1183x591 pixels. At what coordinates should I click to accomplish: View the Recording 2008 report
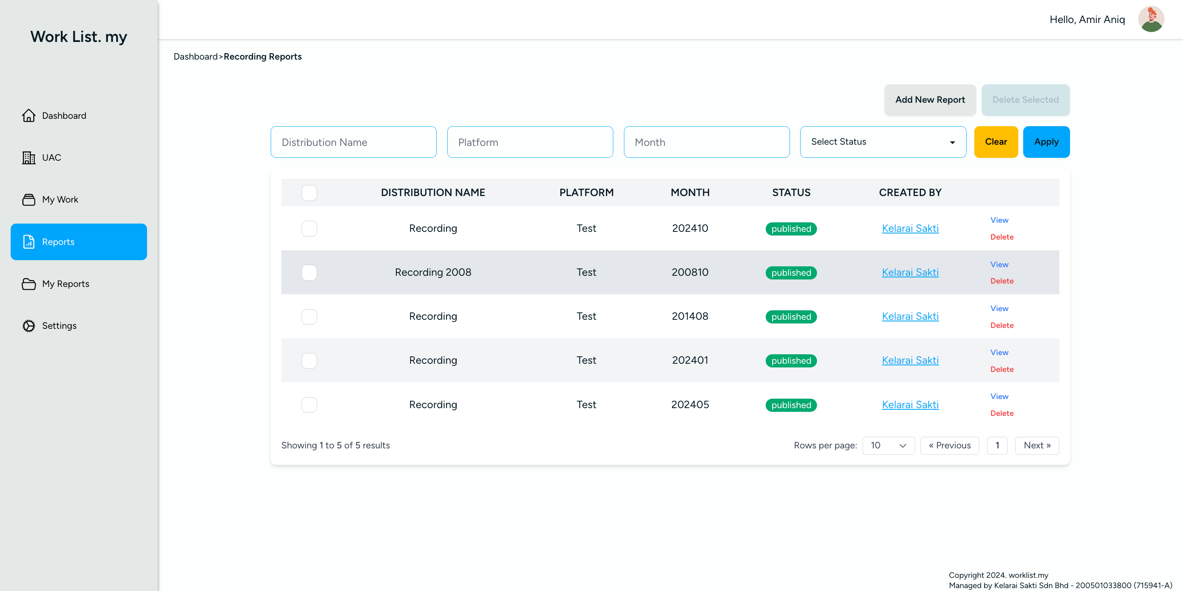999,264
